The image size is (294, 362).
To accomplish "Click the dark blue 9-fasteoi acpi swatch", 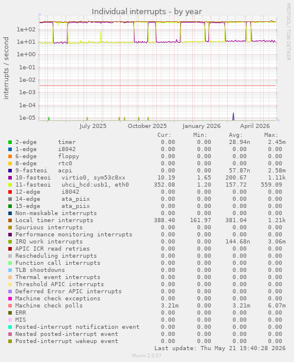I will [x=10, y=171].
